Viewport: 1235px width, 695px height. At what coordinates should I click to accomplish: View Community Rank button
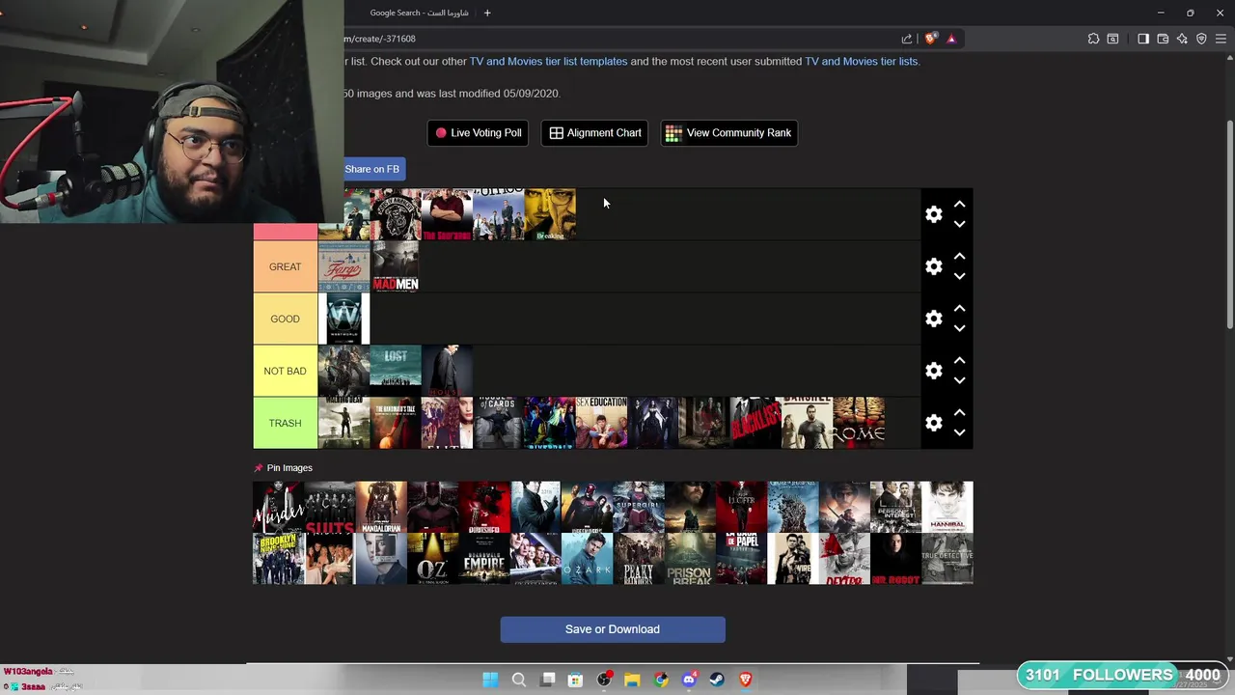(728, 133)
